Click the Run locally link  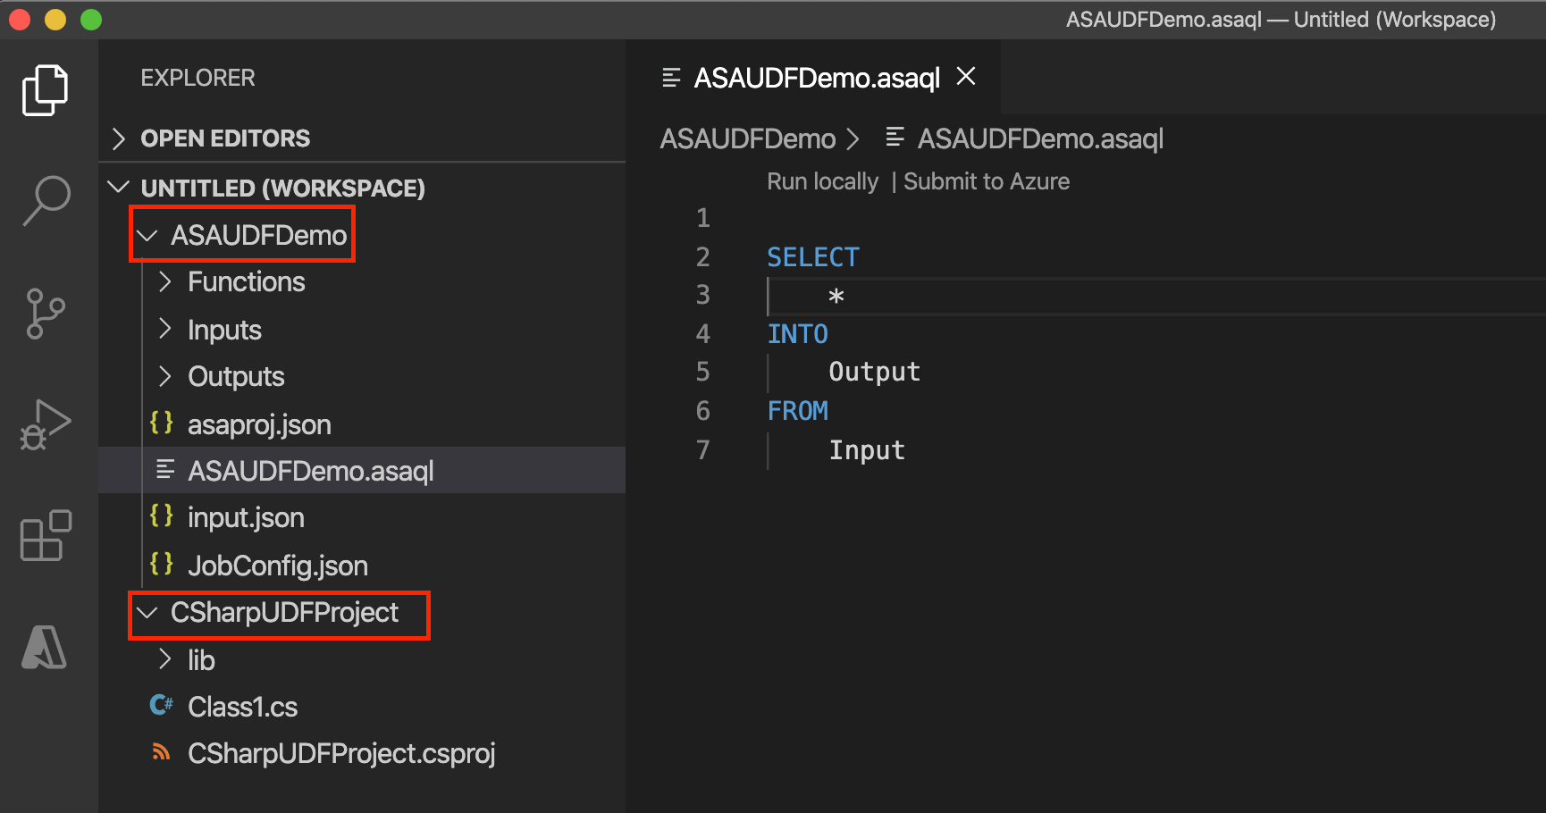tap(821, 180)
